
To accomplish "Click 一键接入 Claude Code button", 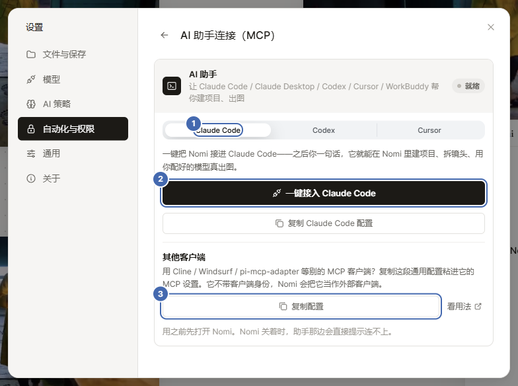I will 324,193.
